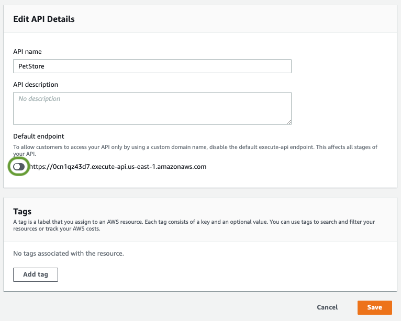Click the execute-api endpoint URL text
Screen dimensions: 401x321
[x=118, y=167]
